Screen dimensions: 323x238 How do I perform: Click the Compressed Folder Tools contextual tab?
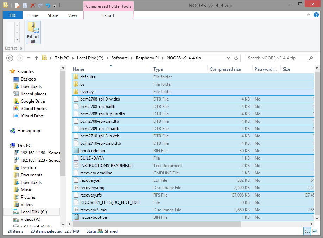(x=109, y=6)
